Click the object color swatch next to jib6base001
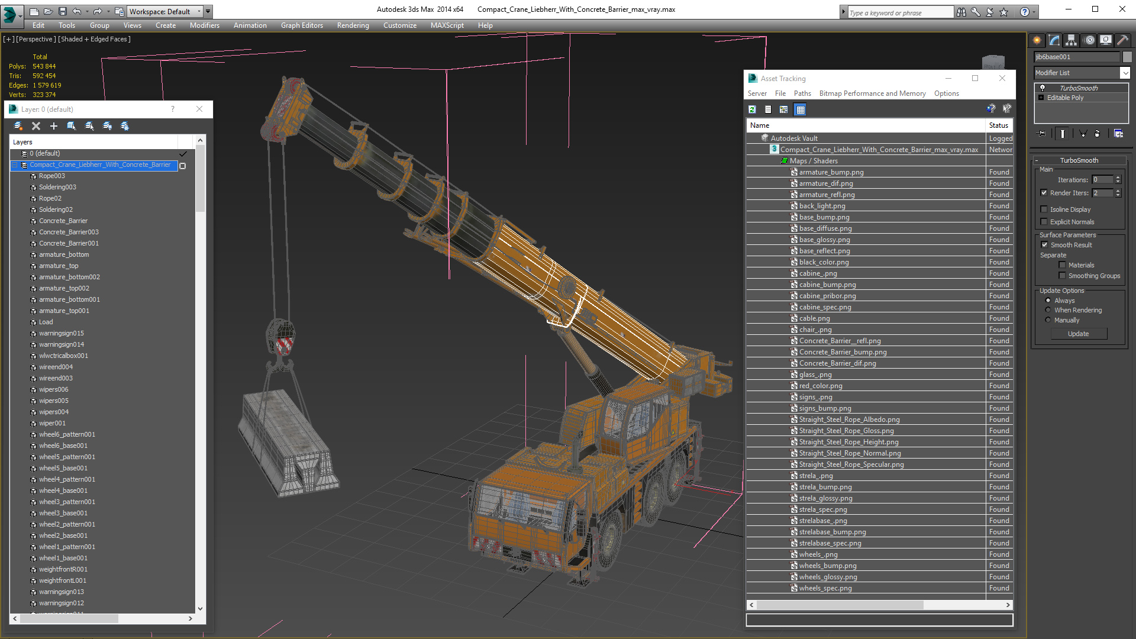Viewport: 1136px width, 639px height. [x=1127, y=57]
